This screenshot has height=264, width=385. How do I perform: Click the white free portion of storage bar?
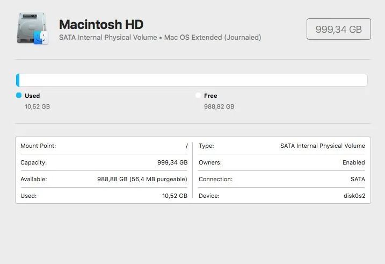[x=193, y=80]
